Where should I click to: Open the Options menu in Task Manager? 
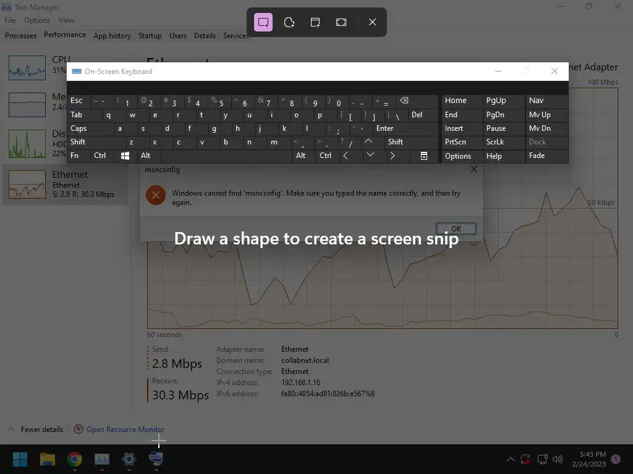tap(37, 20)
